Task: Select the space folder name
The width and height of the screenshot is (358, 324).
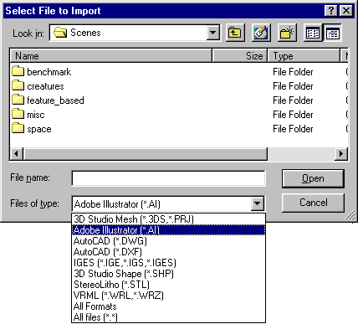Action: tap(39, 129)
